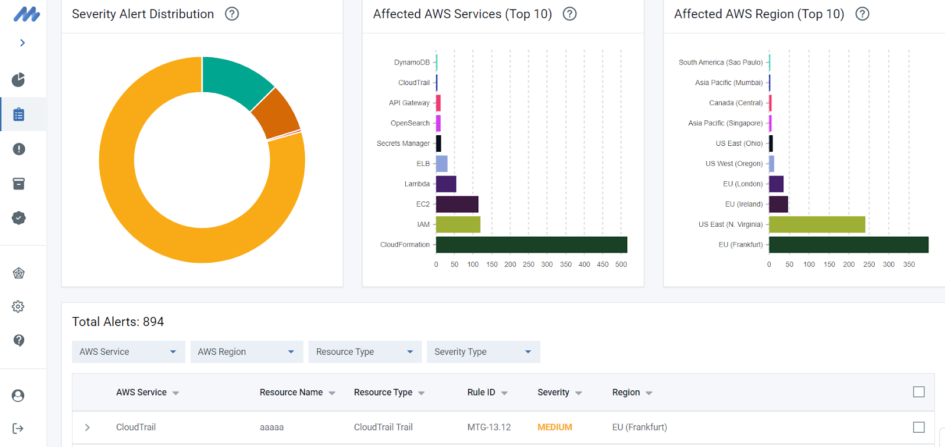Click the OpenSearch label in services chart
The image size is (945, 447).
click(410, 123)
